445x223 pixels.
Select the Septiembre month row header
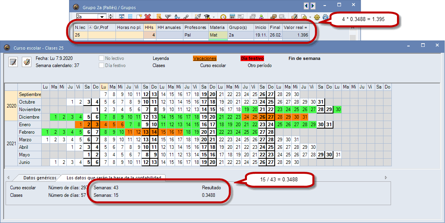tap(30, 94)
